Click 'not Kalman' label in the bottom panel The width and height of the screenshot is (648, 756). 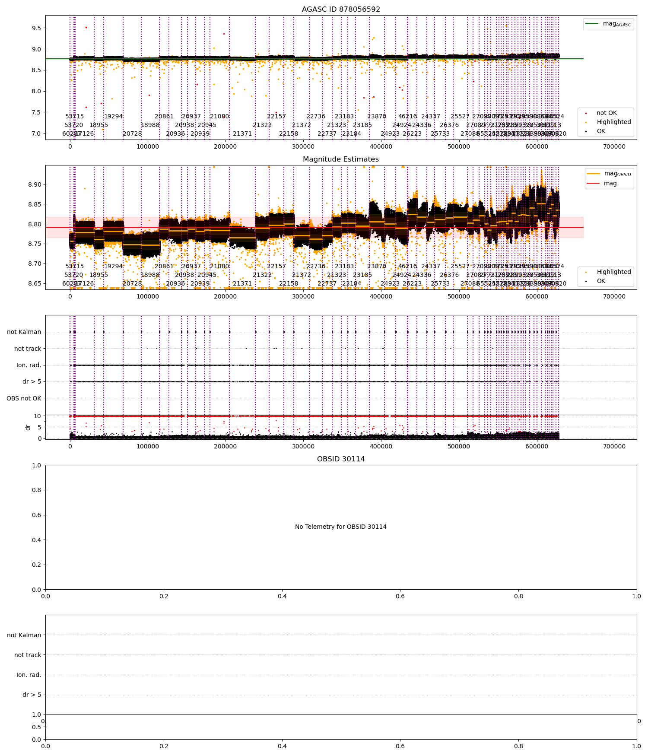pos(24,635)
